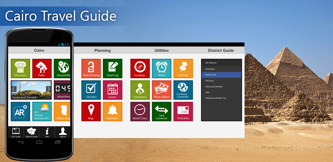Open the Around Me tile

coord(62,68)
